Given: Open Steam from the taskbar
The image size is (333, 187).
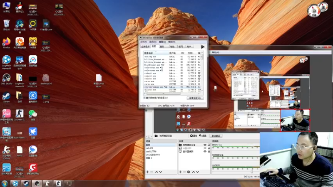Looking at the screenshot, I should pyautogui.click(x=26, y=183).
